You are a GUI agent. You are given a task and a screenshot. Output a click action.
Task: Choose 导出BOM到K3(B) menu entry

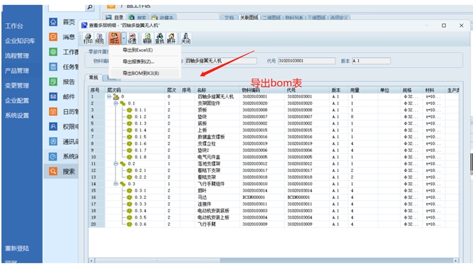(x=141, y=73)
